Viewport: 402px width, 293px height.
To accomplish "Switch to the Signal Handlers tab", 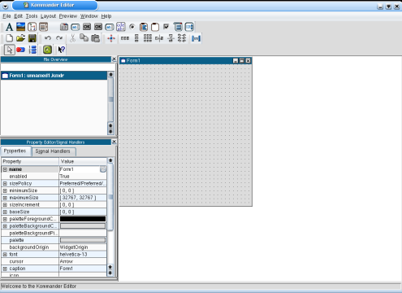I will pos(53,151).
